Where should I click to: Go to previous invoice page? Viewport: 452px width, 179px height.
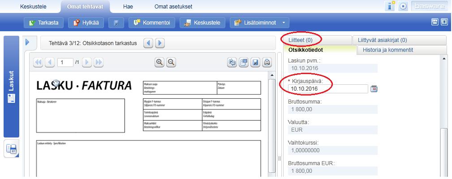[50, 62]
